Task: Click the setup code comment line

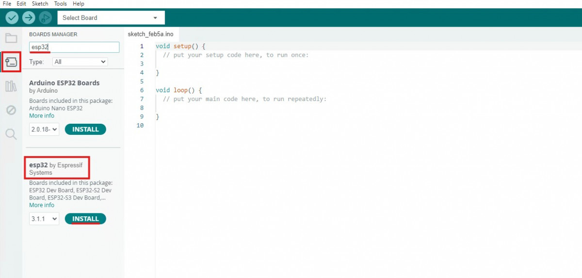Action: click(236, 55)
